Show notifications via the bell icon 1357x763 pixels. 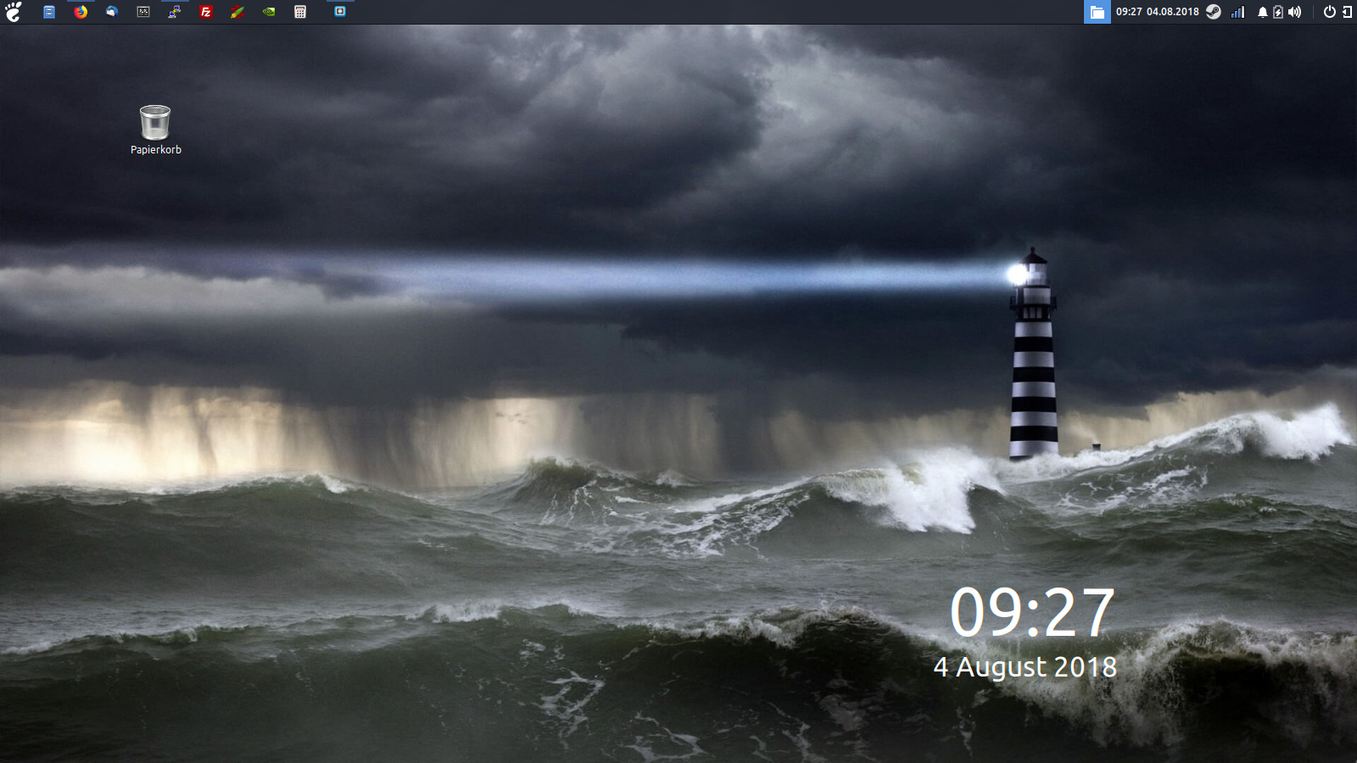1262,12
